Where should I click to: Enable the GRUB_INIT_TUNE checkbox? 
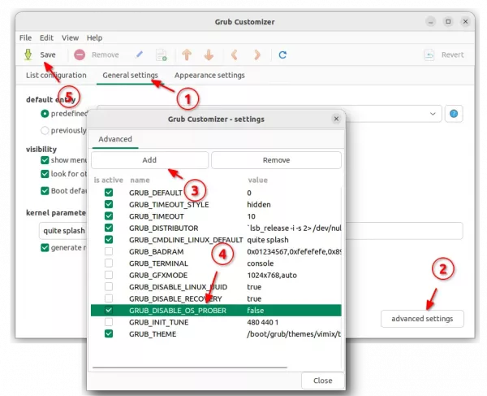109,322
